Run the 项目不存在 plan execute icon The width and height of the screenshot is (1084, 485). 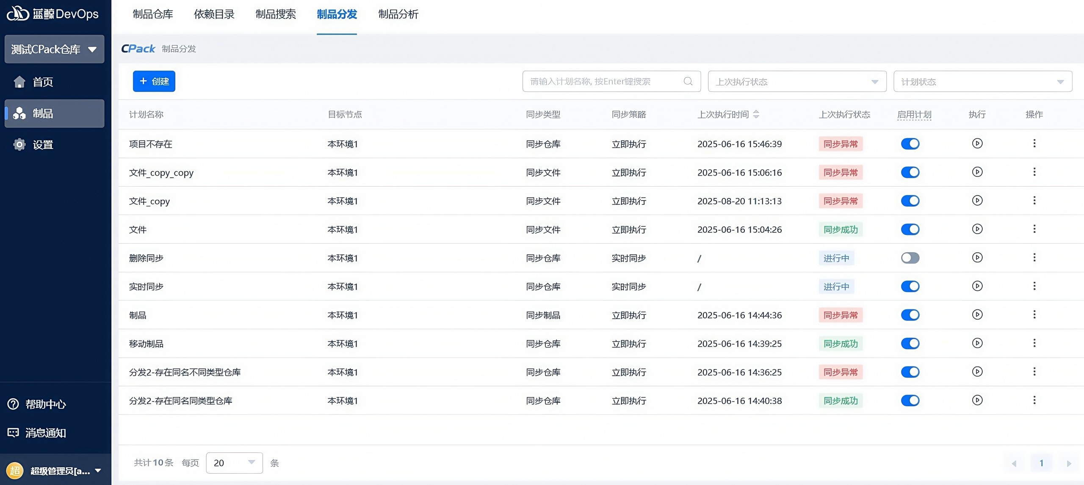click(x=977, y=143)
